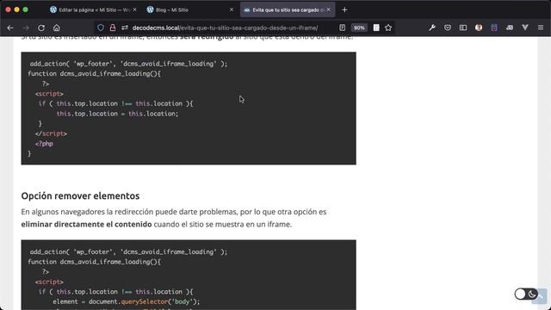Viewport: 551px width, 310px height.
Task: Click heading 'Opción remover elementos'
Action: (80, 195)
